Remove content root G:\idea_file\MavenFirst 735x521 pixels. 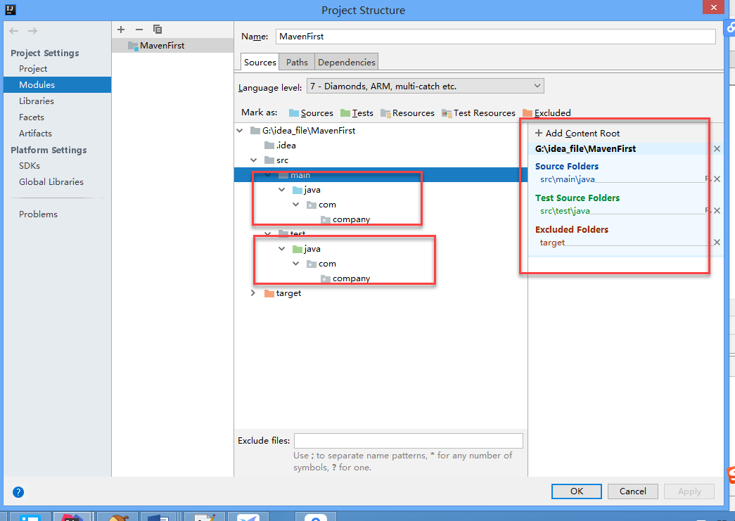point(717,149)
